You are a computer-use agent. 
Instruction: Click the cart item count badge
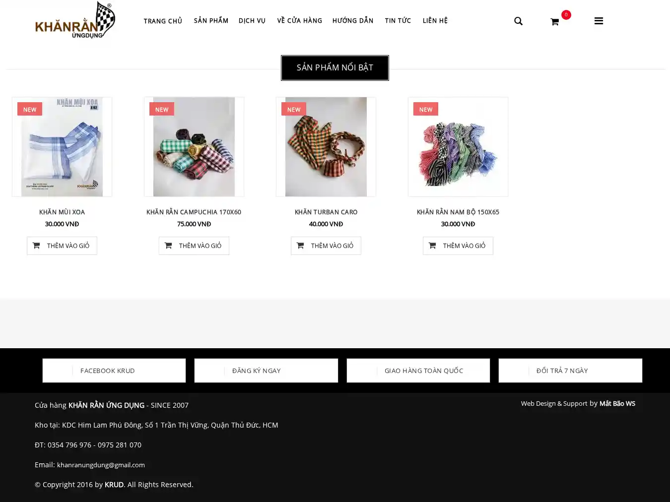point(566,15)
